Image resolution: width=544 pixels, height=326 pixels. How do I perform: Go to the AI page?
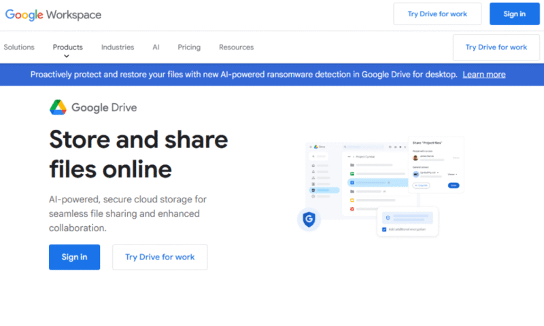(x=156, y=47)
